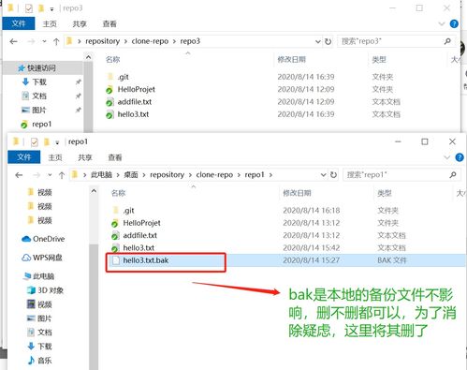The image size is (467, 370).
Task: Open the 共享 tab in repo1 window
Action: pos(85,157)
